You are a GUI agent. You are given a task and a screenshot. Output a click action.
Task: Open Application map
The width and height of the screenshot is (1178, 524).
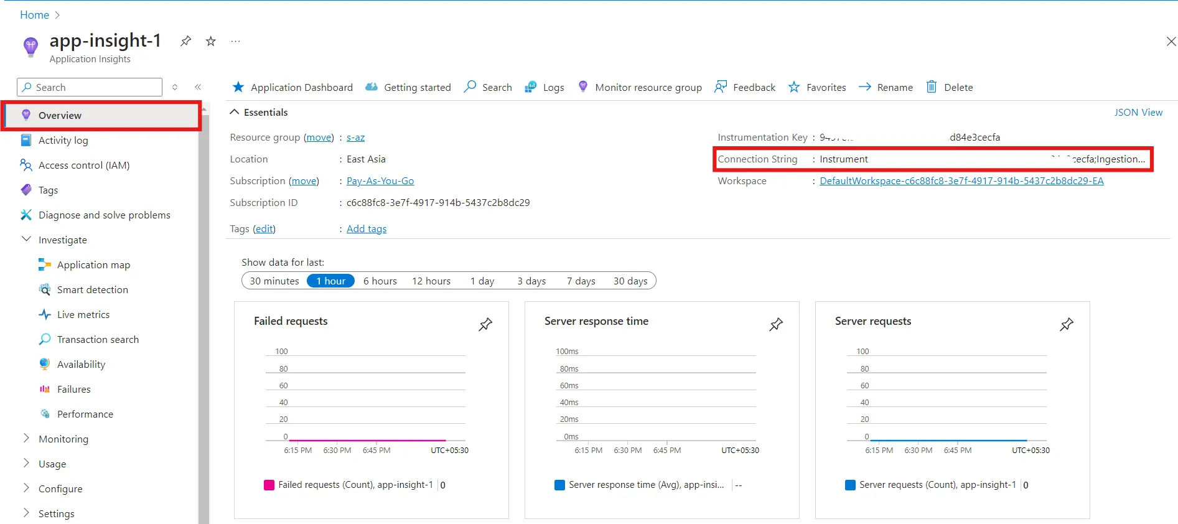click(x=93, y=265)
